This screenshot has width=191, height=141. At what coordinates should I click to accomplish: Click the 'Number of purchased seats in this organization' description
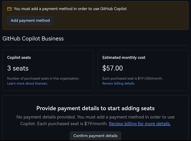43,78
